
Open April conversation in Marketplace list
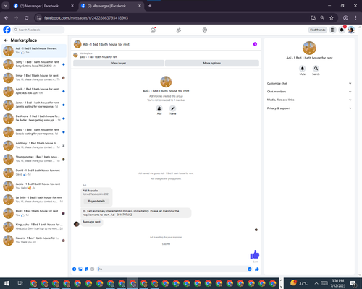(34, 91)
